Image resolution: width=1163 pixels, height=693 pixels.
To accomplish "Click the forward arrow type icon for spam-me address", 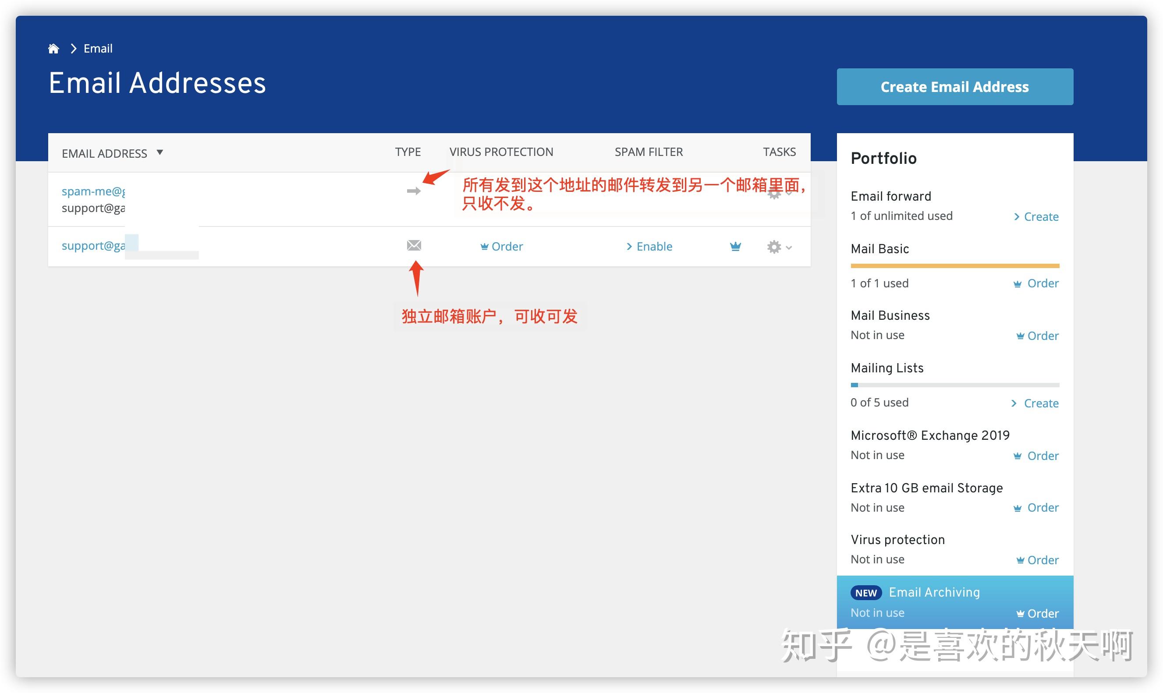I will tap(413, 191).
